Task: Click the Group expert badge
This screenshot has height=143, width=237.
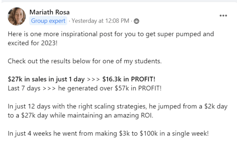Action: pyautogui.click(x=48, y=21)
